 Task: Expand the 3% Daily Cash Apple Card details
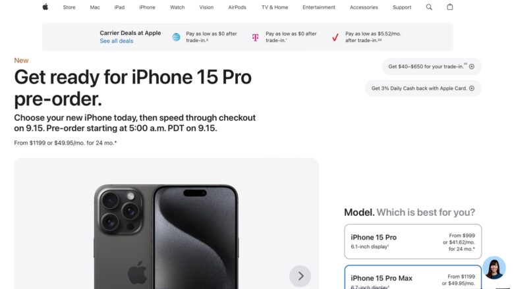tap(423, 88)
